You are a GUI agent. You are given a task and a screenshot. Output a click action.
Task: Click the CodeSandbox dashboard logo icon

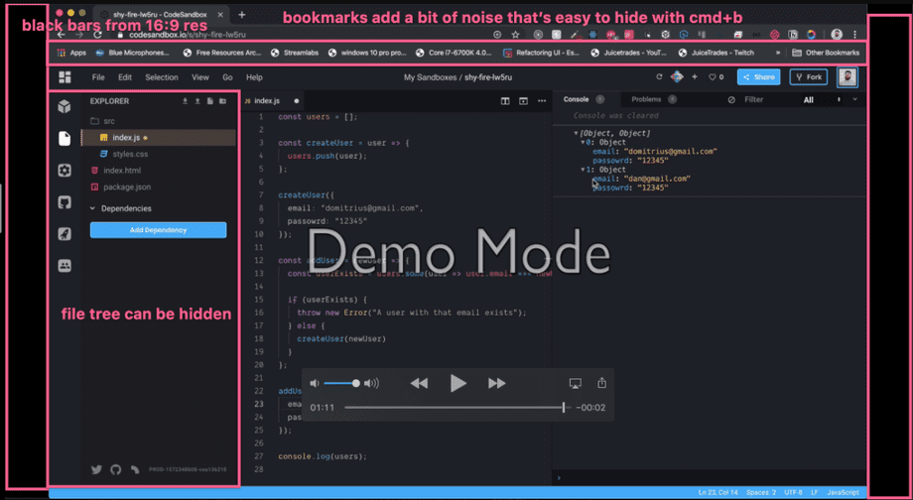coord(65,76)
